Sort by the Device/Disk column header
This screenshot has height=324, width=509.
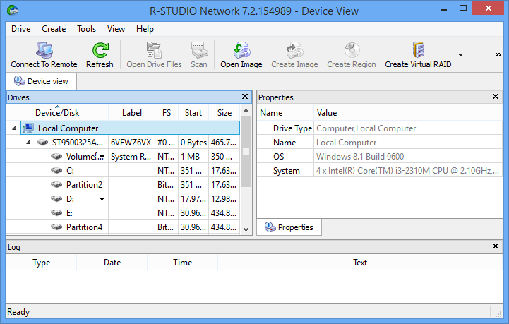[x=57, y=113]
